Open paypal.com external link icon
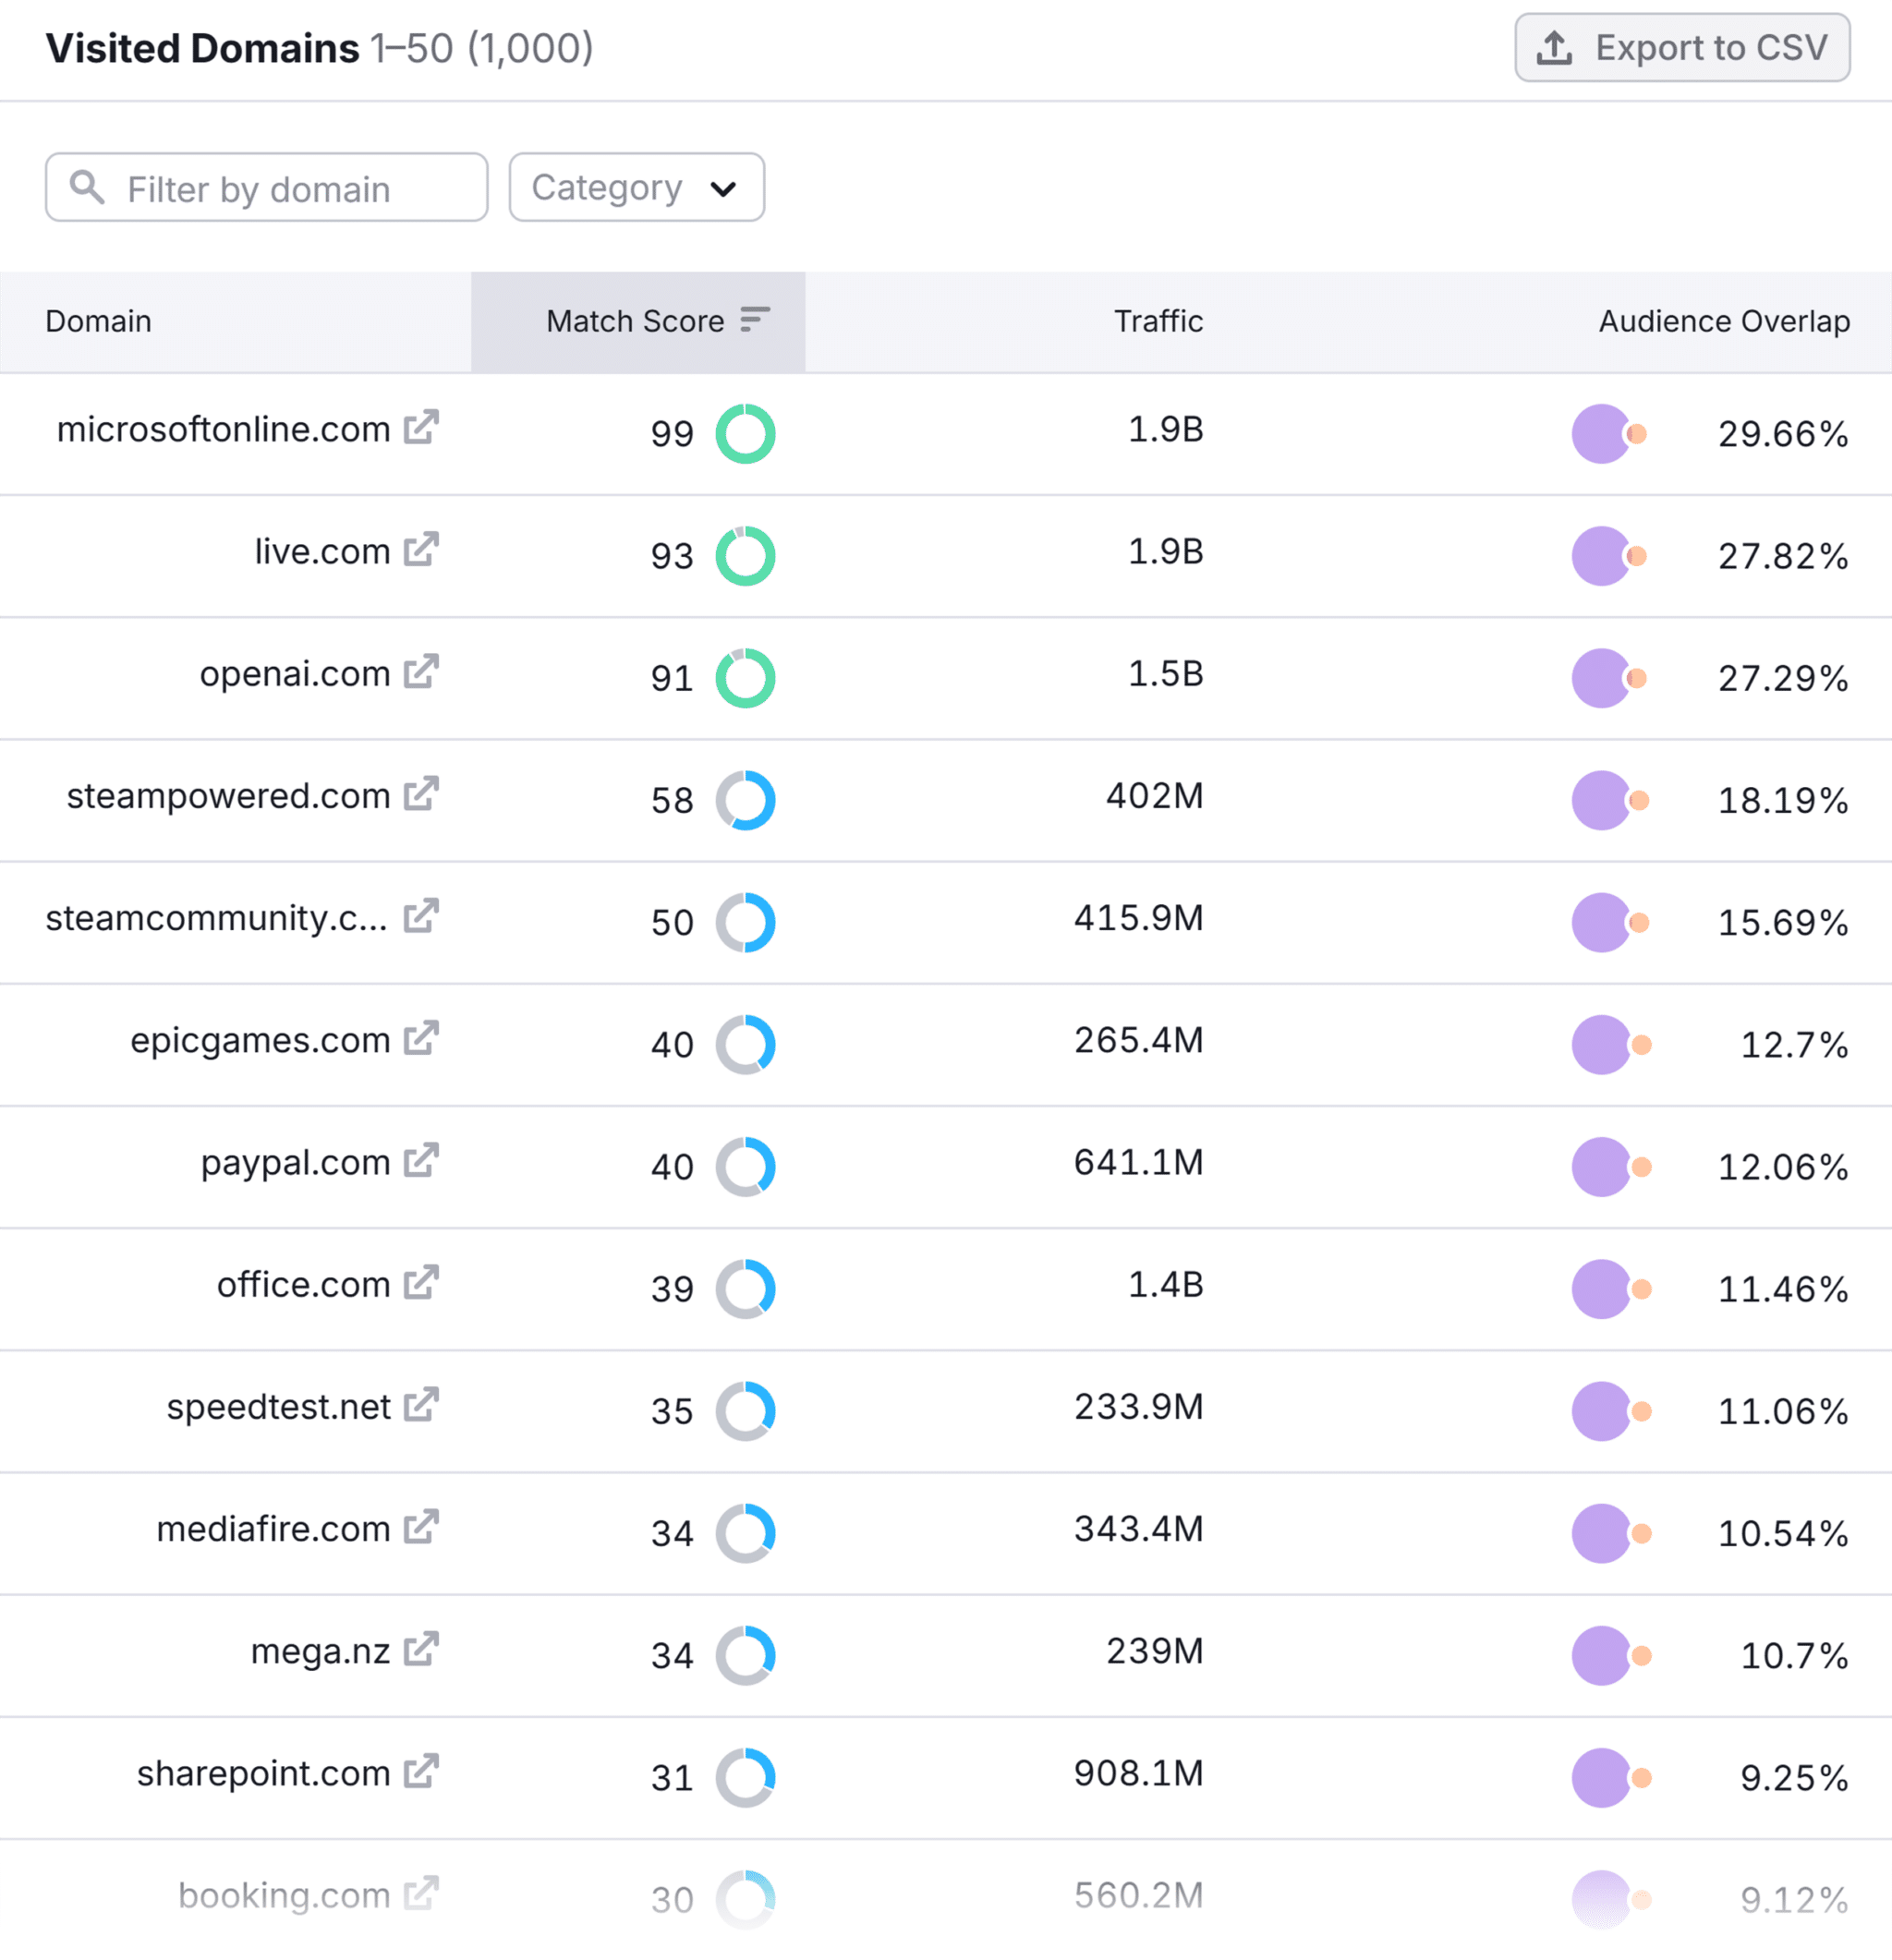 coord(421,1160)
